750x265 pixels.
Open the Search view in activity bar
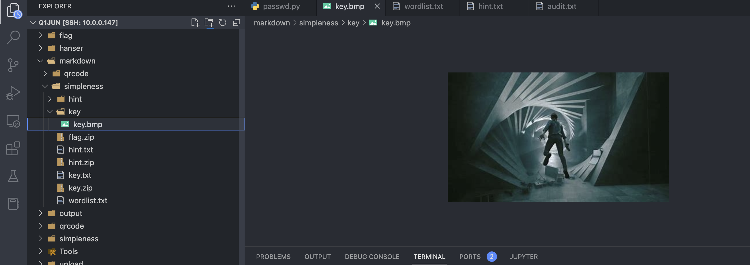(13, 38)
